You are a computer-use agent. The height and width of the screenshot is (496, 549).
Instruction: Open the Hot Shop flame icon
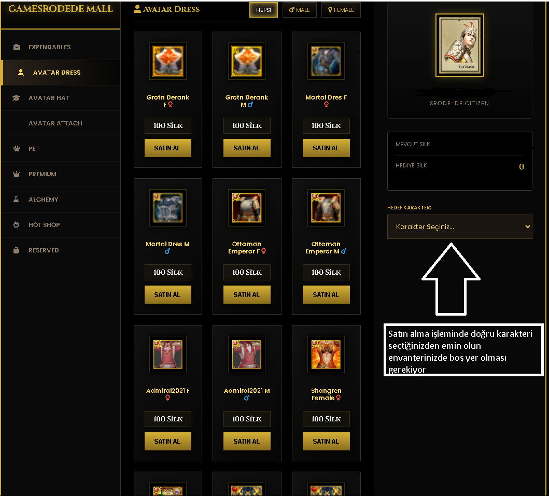click(x=16, y=225)
